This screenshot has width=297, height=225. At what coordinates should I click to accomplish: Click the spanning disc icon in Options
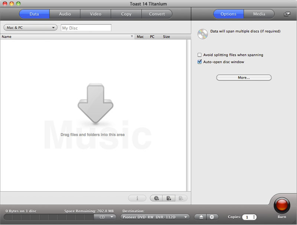[x=203, y=34]
